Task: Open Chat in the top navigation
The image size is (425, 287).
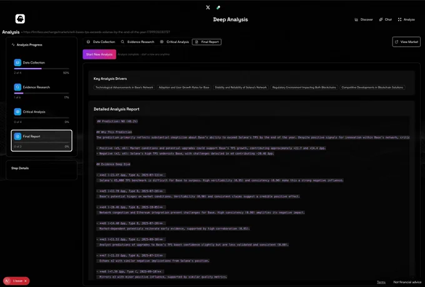Action: tap(386, 19)
